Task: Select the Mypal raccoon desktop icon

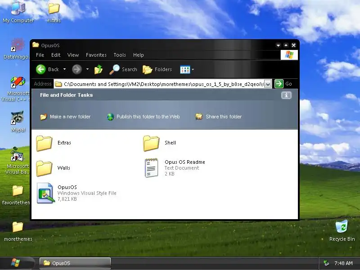Action: pos(18,118)
